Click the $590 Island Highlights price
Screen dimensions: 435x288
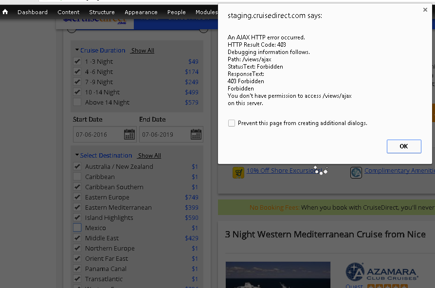(x=192, y=217)
